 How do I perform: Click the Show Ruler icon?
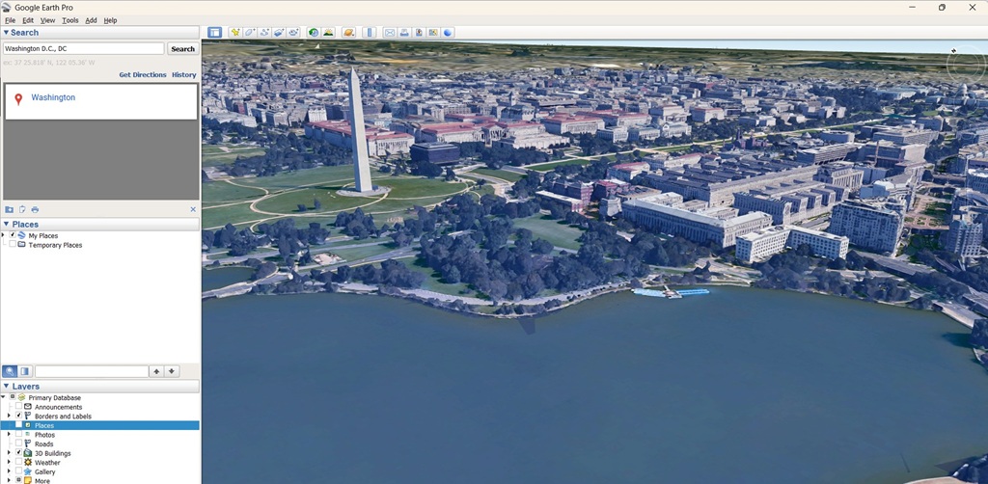tap(370, 32)
